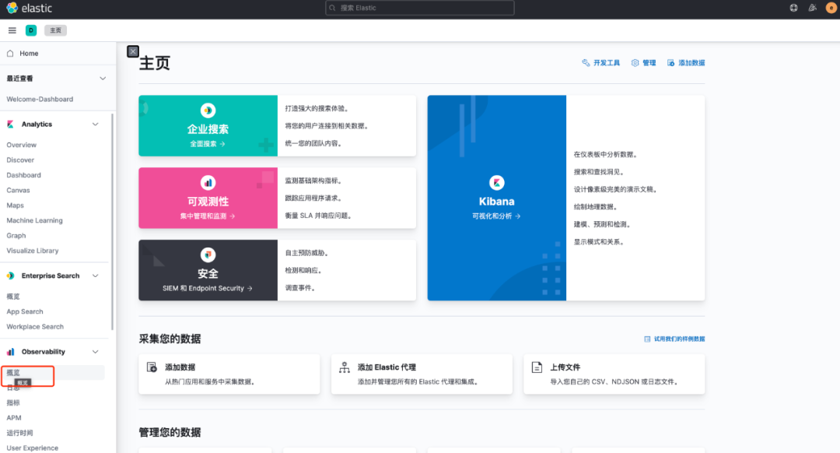Open Welcome-Dashboard recent item
Viewport: 840px width, 453px height.
coord(40,99)
